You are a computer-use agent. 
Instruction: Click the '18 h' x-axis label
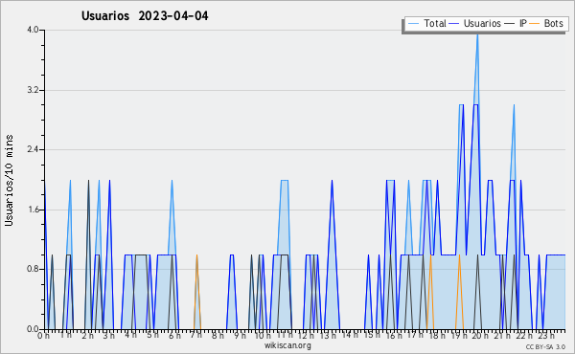437,336
